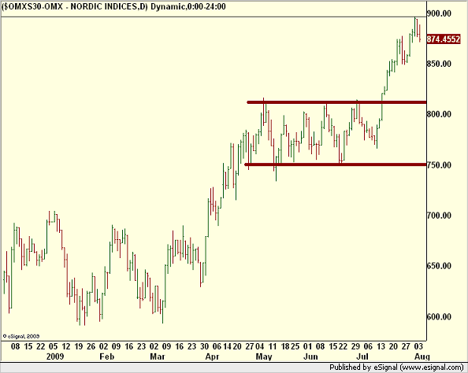Click the Feb month label
Viewport: 468px width, 373px height.
pyautogui.click(x=107, y=356)
